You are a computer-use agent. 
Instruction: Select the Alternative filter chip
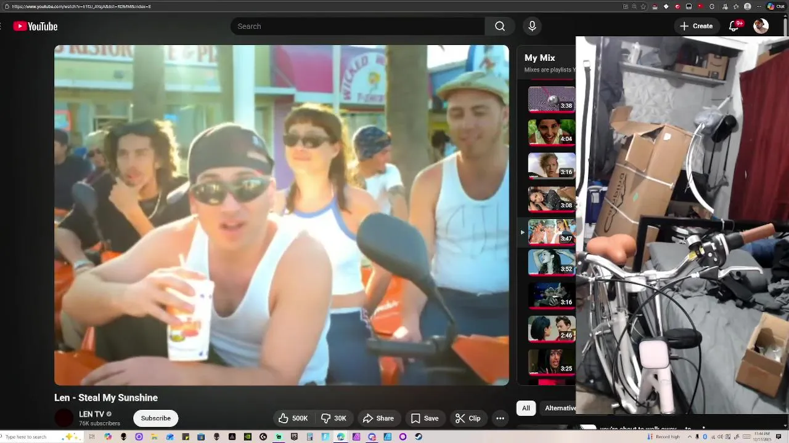(558, 408)
